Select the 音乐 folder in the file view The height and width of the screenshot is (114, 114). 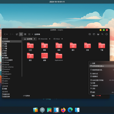30,57
